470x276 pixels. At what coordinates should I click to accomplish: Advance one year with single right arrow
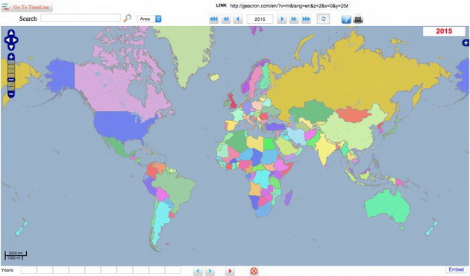282,19
